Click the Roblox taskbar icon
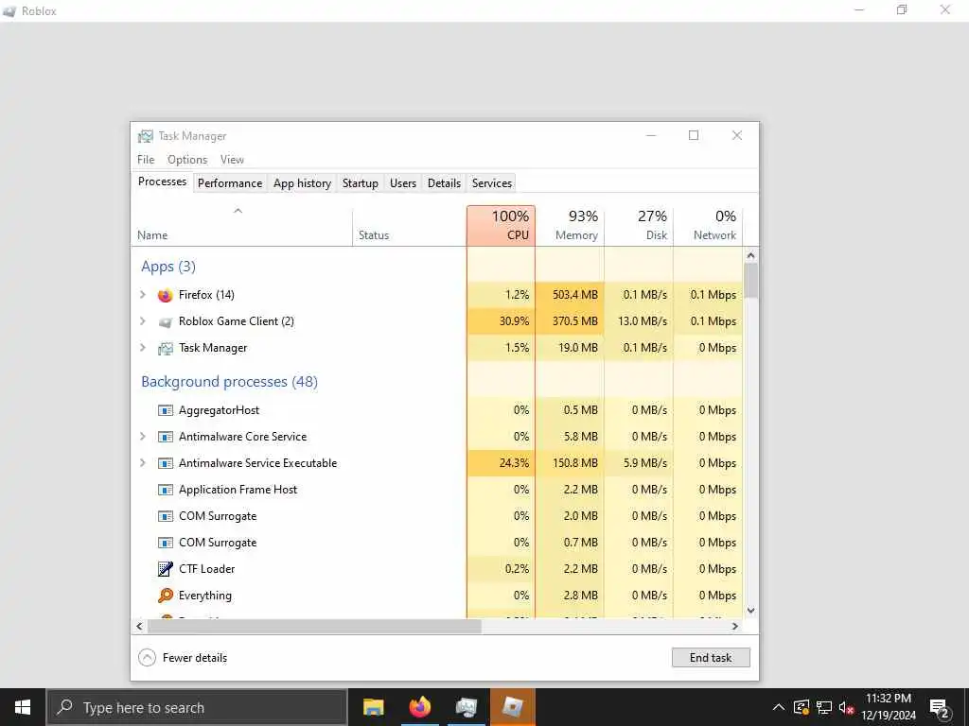The height and width of the screenshot is (726, 969). coord(512,707)
